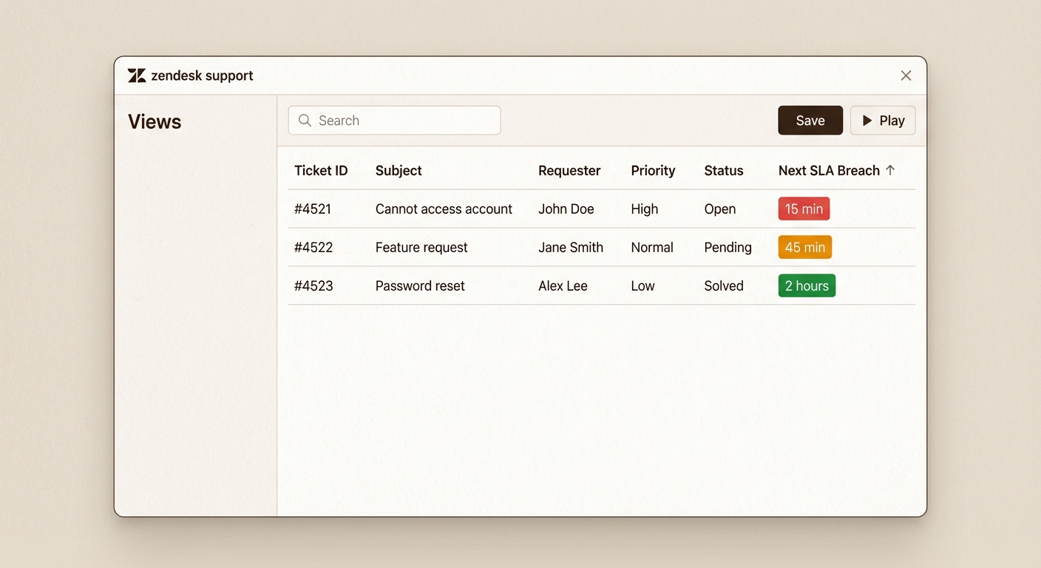Screen dimensions: 1041x568
Task: Click the sort arrow beside Next SLA Breach
Action: click(890, 170)
